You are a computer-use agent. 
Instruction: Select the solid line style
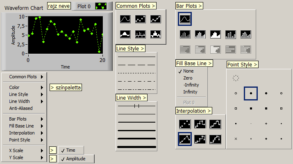pyautogui.click(x=136, y=57)
